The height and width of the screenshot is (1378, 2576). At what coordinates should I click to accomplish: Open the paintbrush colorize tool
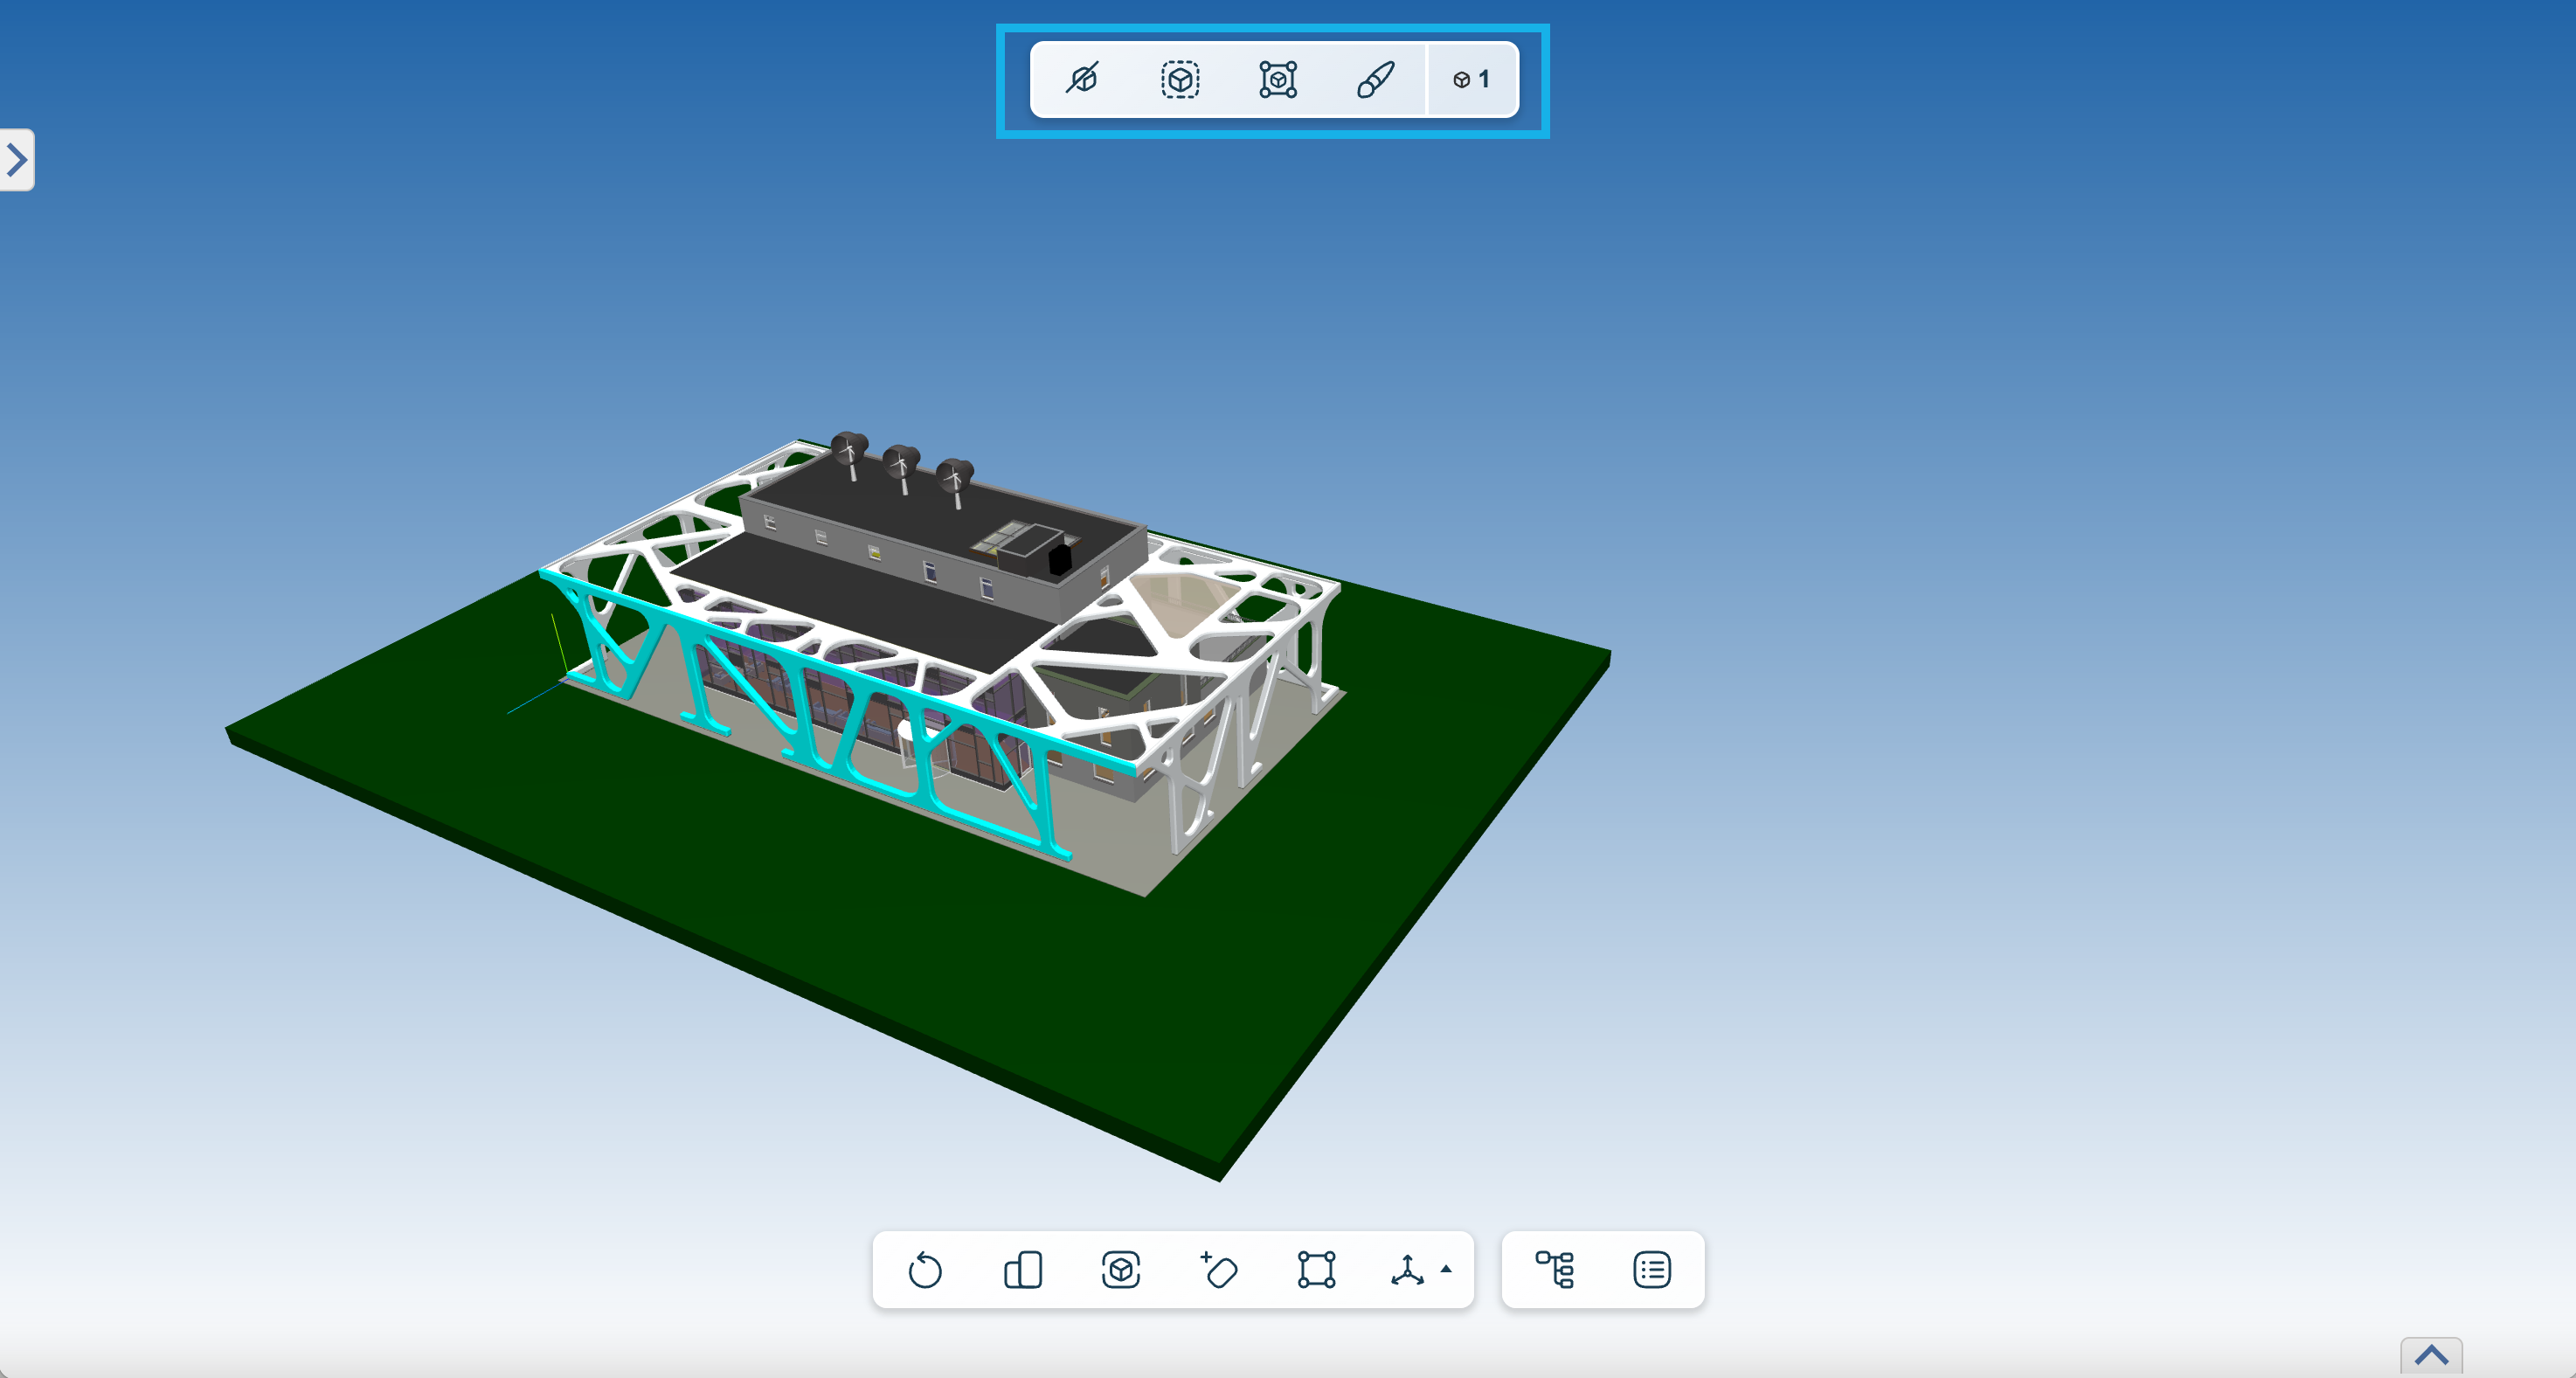coord(1376,78)
